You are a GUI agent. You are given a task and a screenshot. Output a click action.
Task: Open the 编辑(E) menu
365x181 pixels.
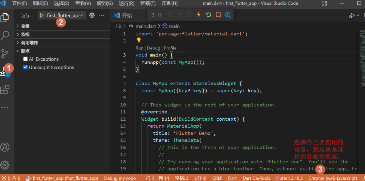click(x=40, y=3)
